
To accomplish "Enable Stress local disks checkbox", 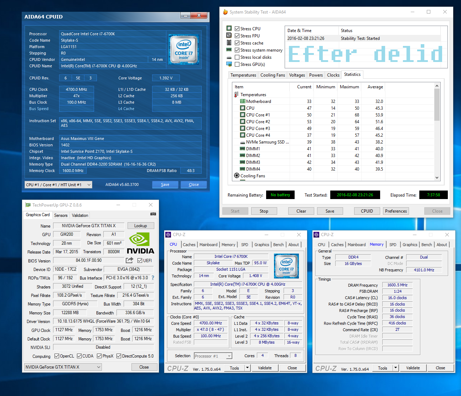I will (237, 57).
